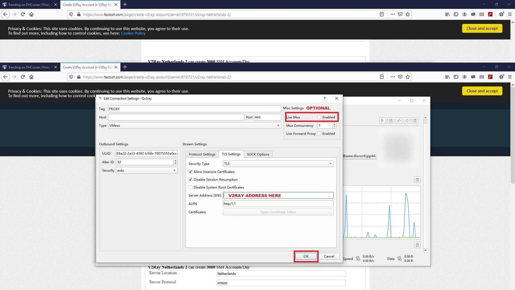Image resolution: width=515 pixels, height=290 pixels.
Task: Toggle reader view in the lower Firefox window
Action: coord(382,77)
